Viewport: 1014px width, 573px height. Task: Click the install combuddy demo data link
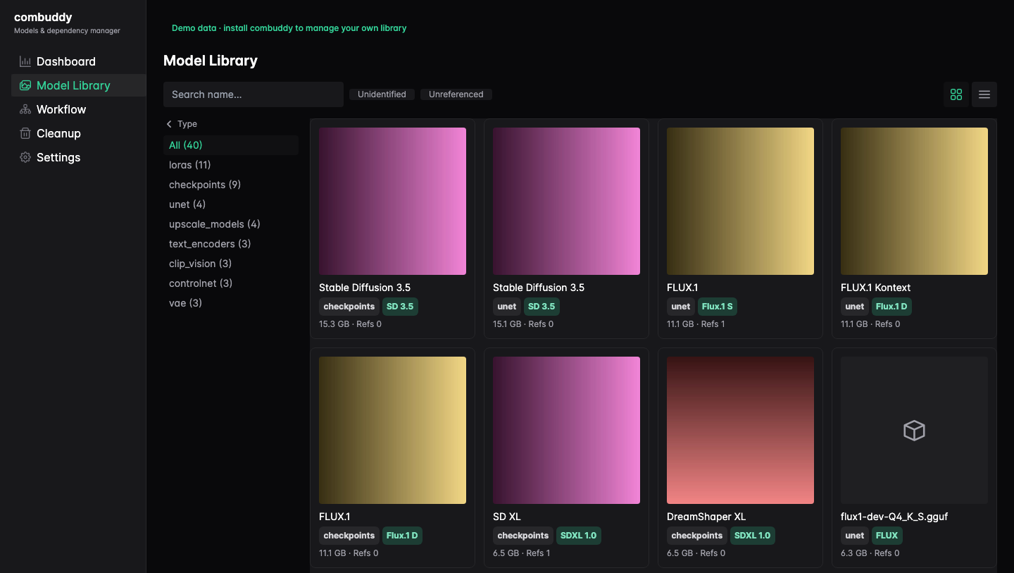tap(289, 28)
